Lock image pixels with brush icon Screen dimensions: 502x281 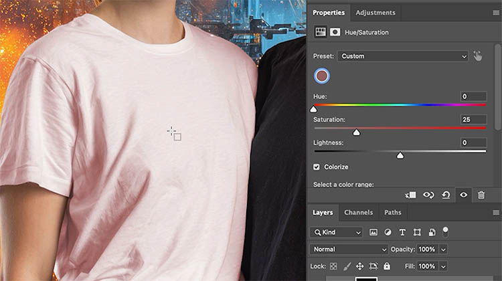[x=347, y=266]
